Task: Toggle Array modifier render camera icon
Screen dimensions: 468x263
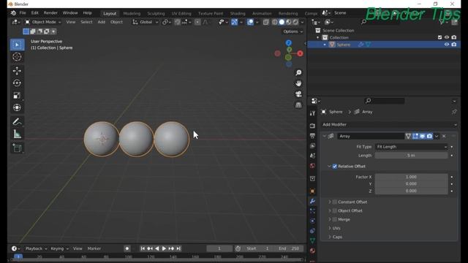Action: [x=429, y=136]
